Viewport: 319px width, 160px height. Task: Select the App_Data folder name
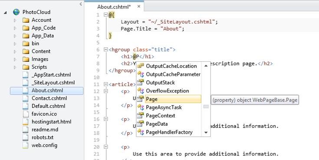coord(43,36)
